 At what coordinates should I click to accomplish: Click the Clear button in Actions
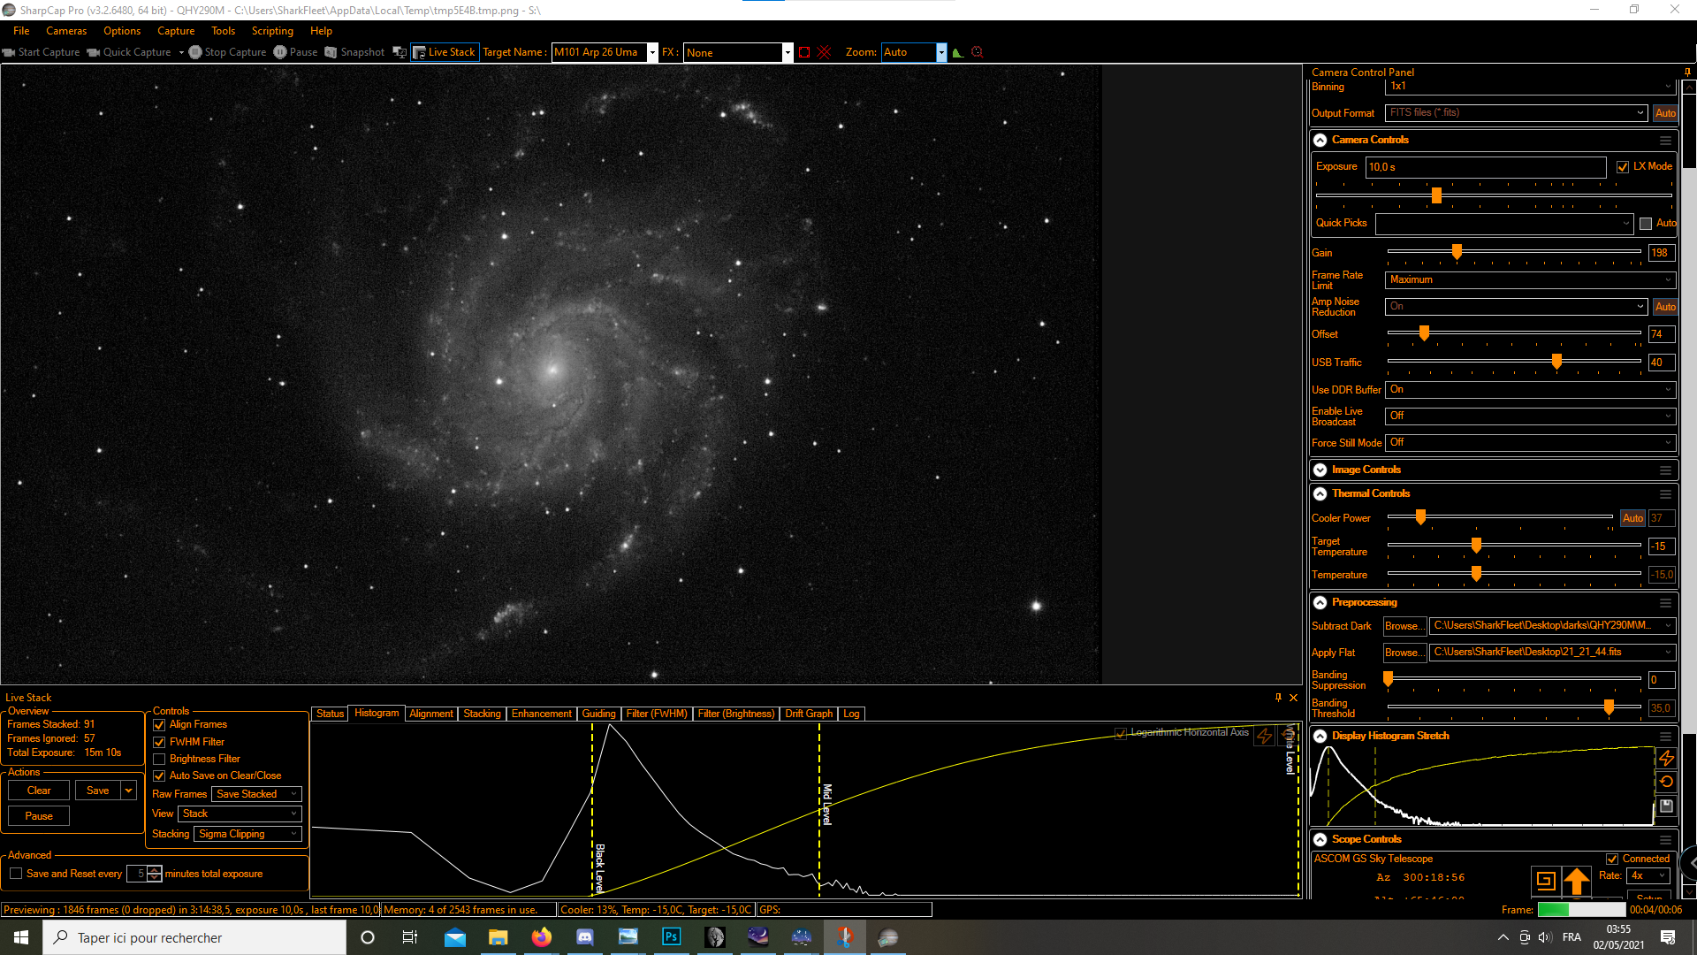click(39, 791)
